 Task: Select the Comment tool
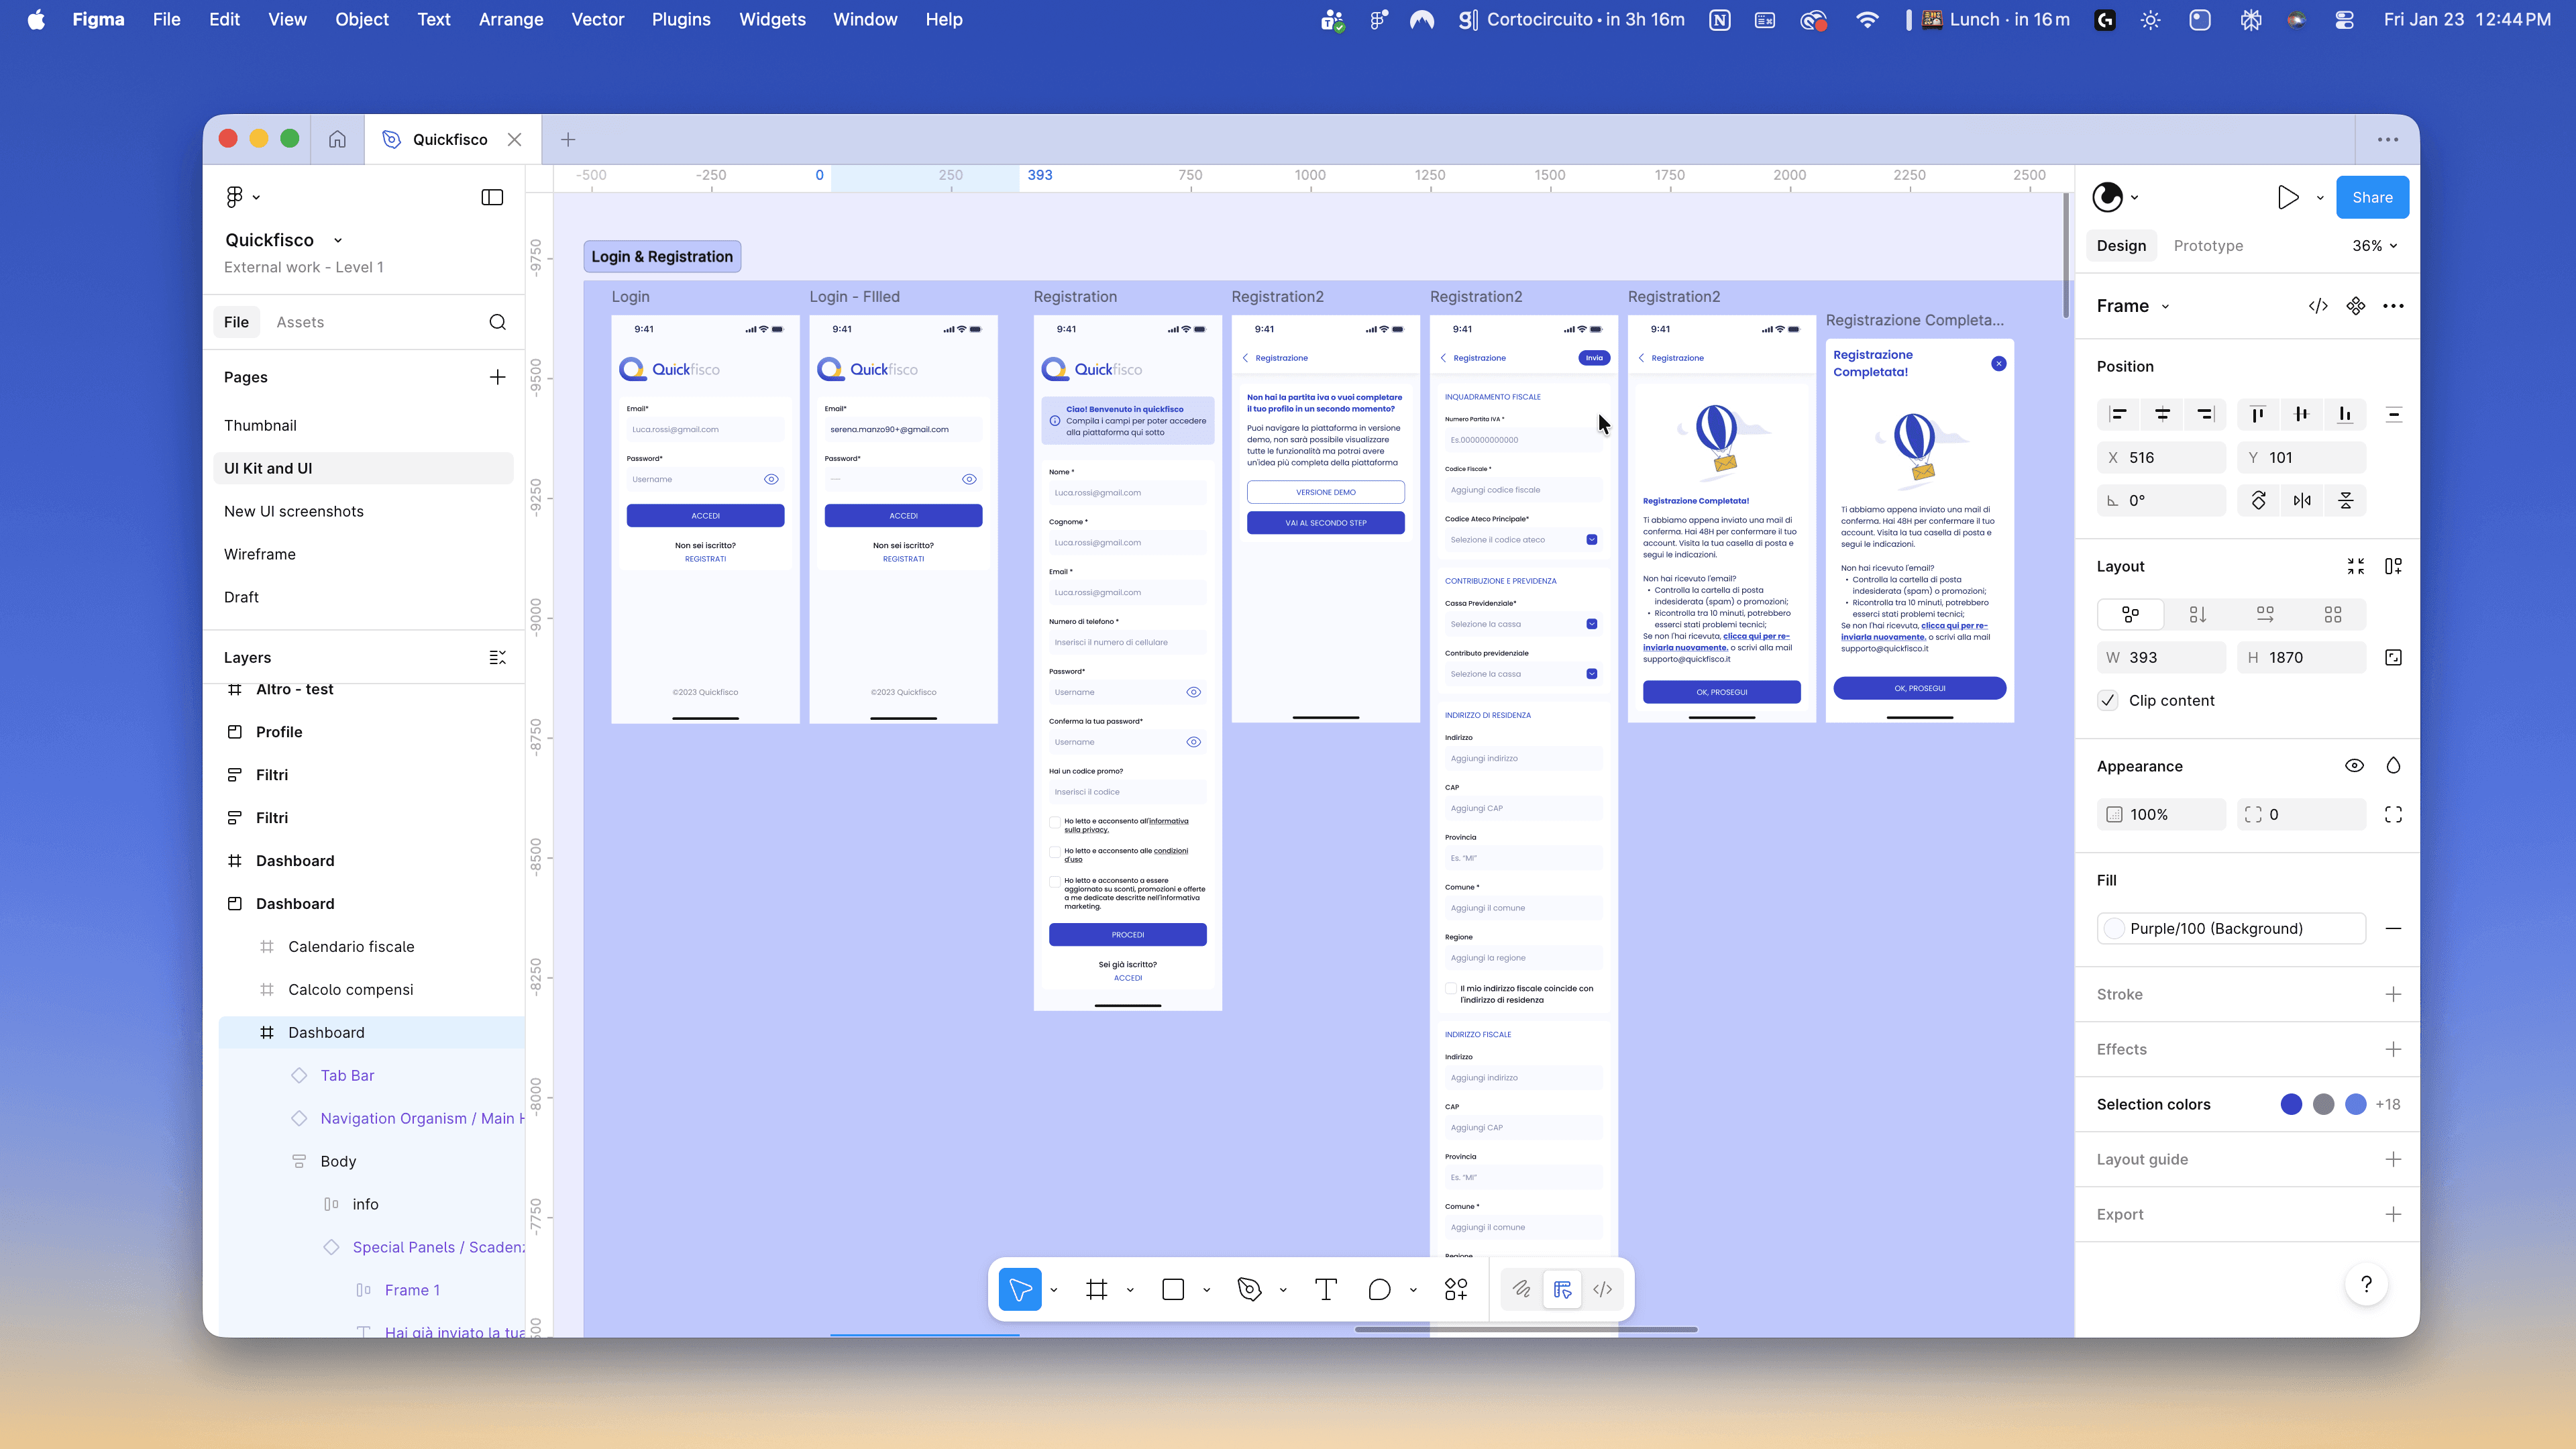(1379, 1290)
